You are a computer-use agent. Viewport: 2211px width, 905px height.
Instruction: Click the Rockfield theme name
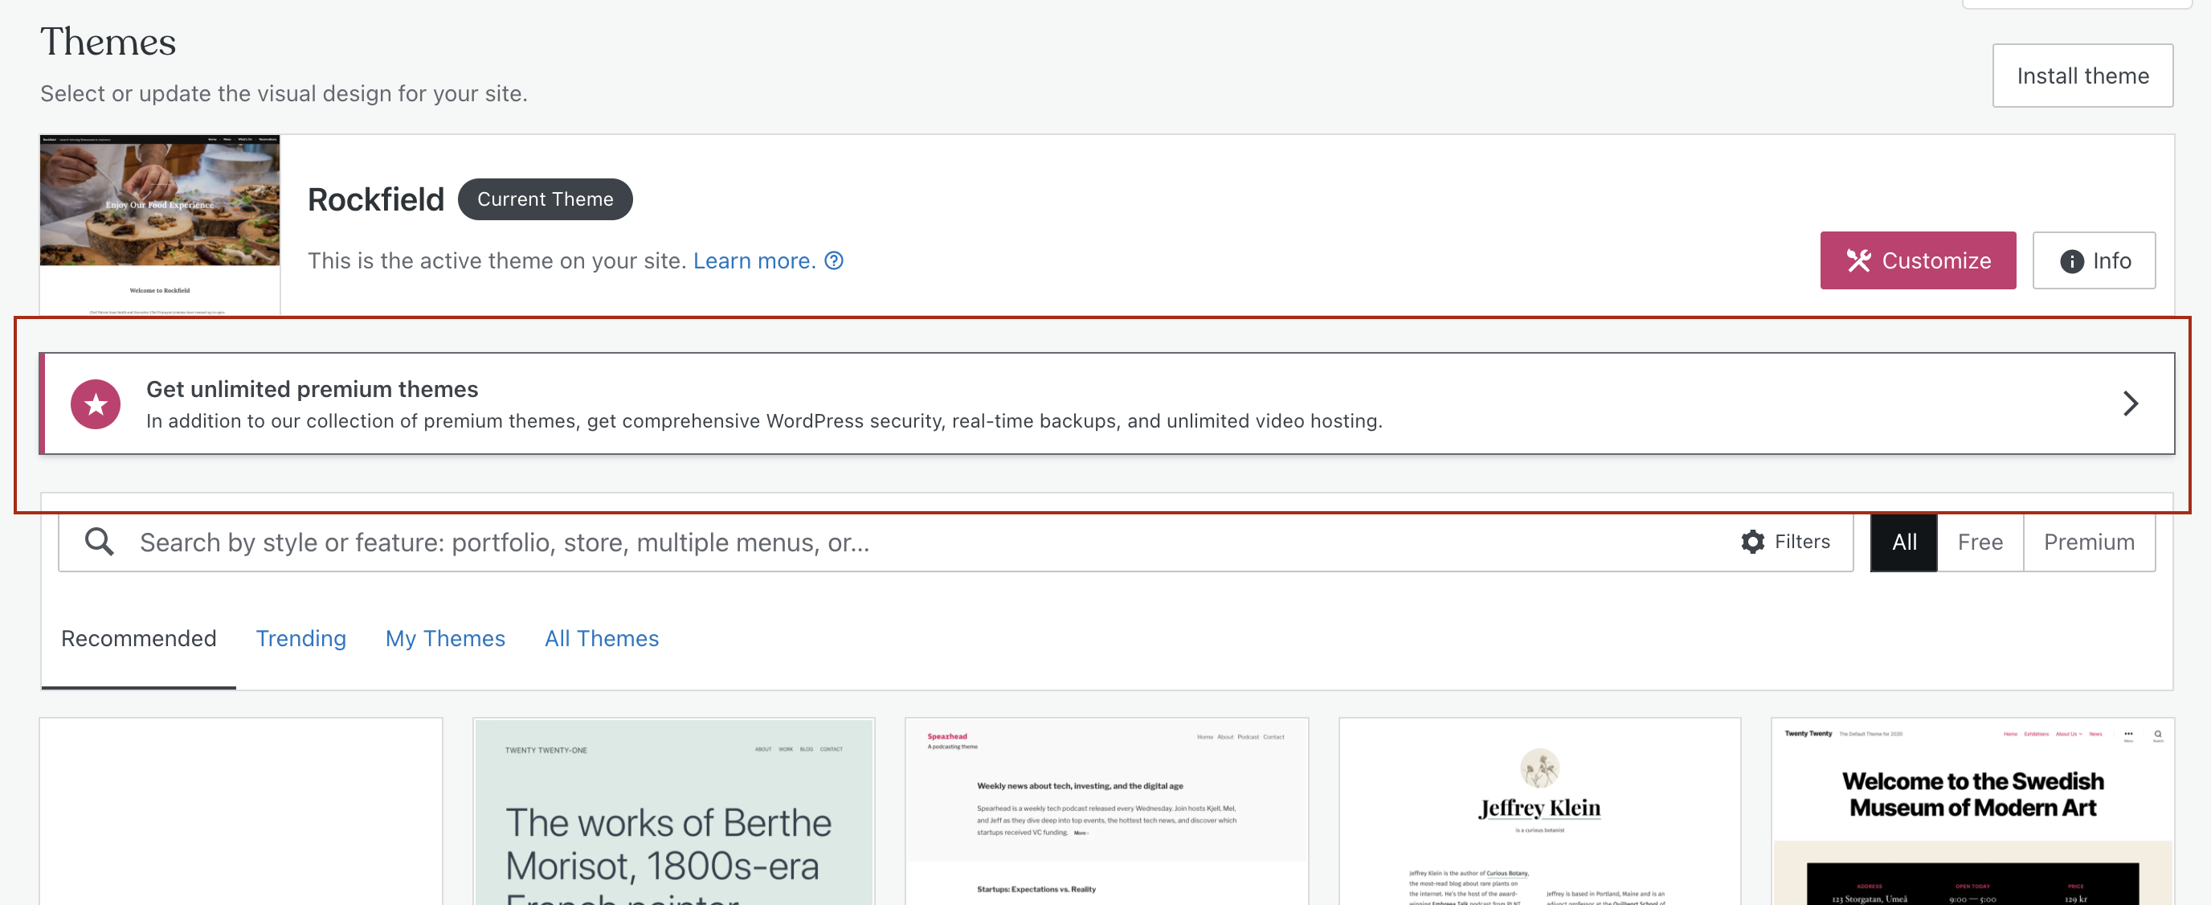click(376, 199)
